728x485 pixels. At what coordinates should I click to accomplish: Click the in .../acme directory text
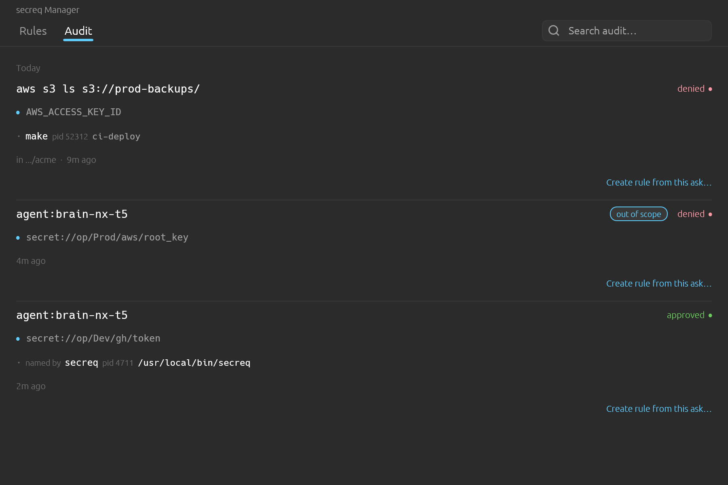pyautogui.click(x=36, y=160)
